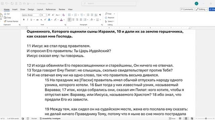Apply bullet list
The width and height of the screenshot is (215, 120).
point(70,15)
